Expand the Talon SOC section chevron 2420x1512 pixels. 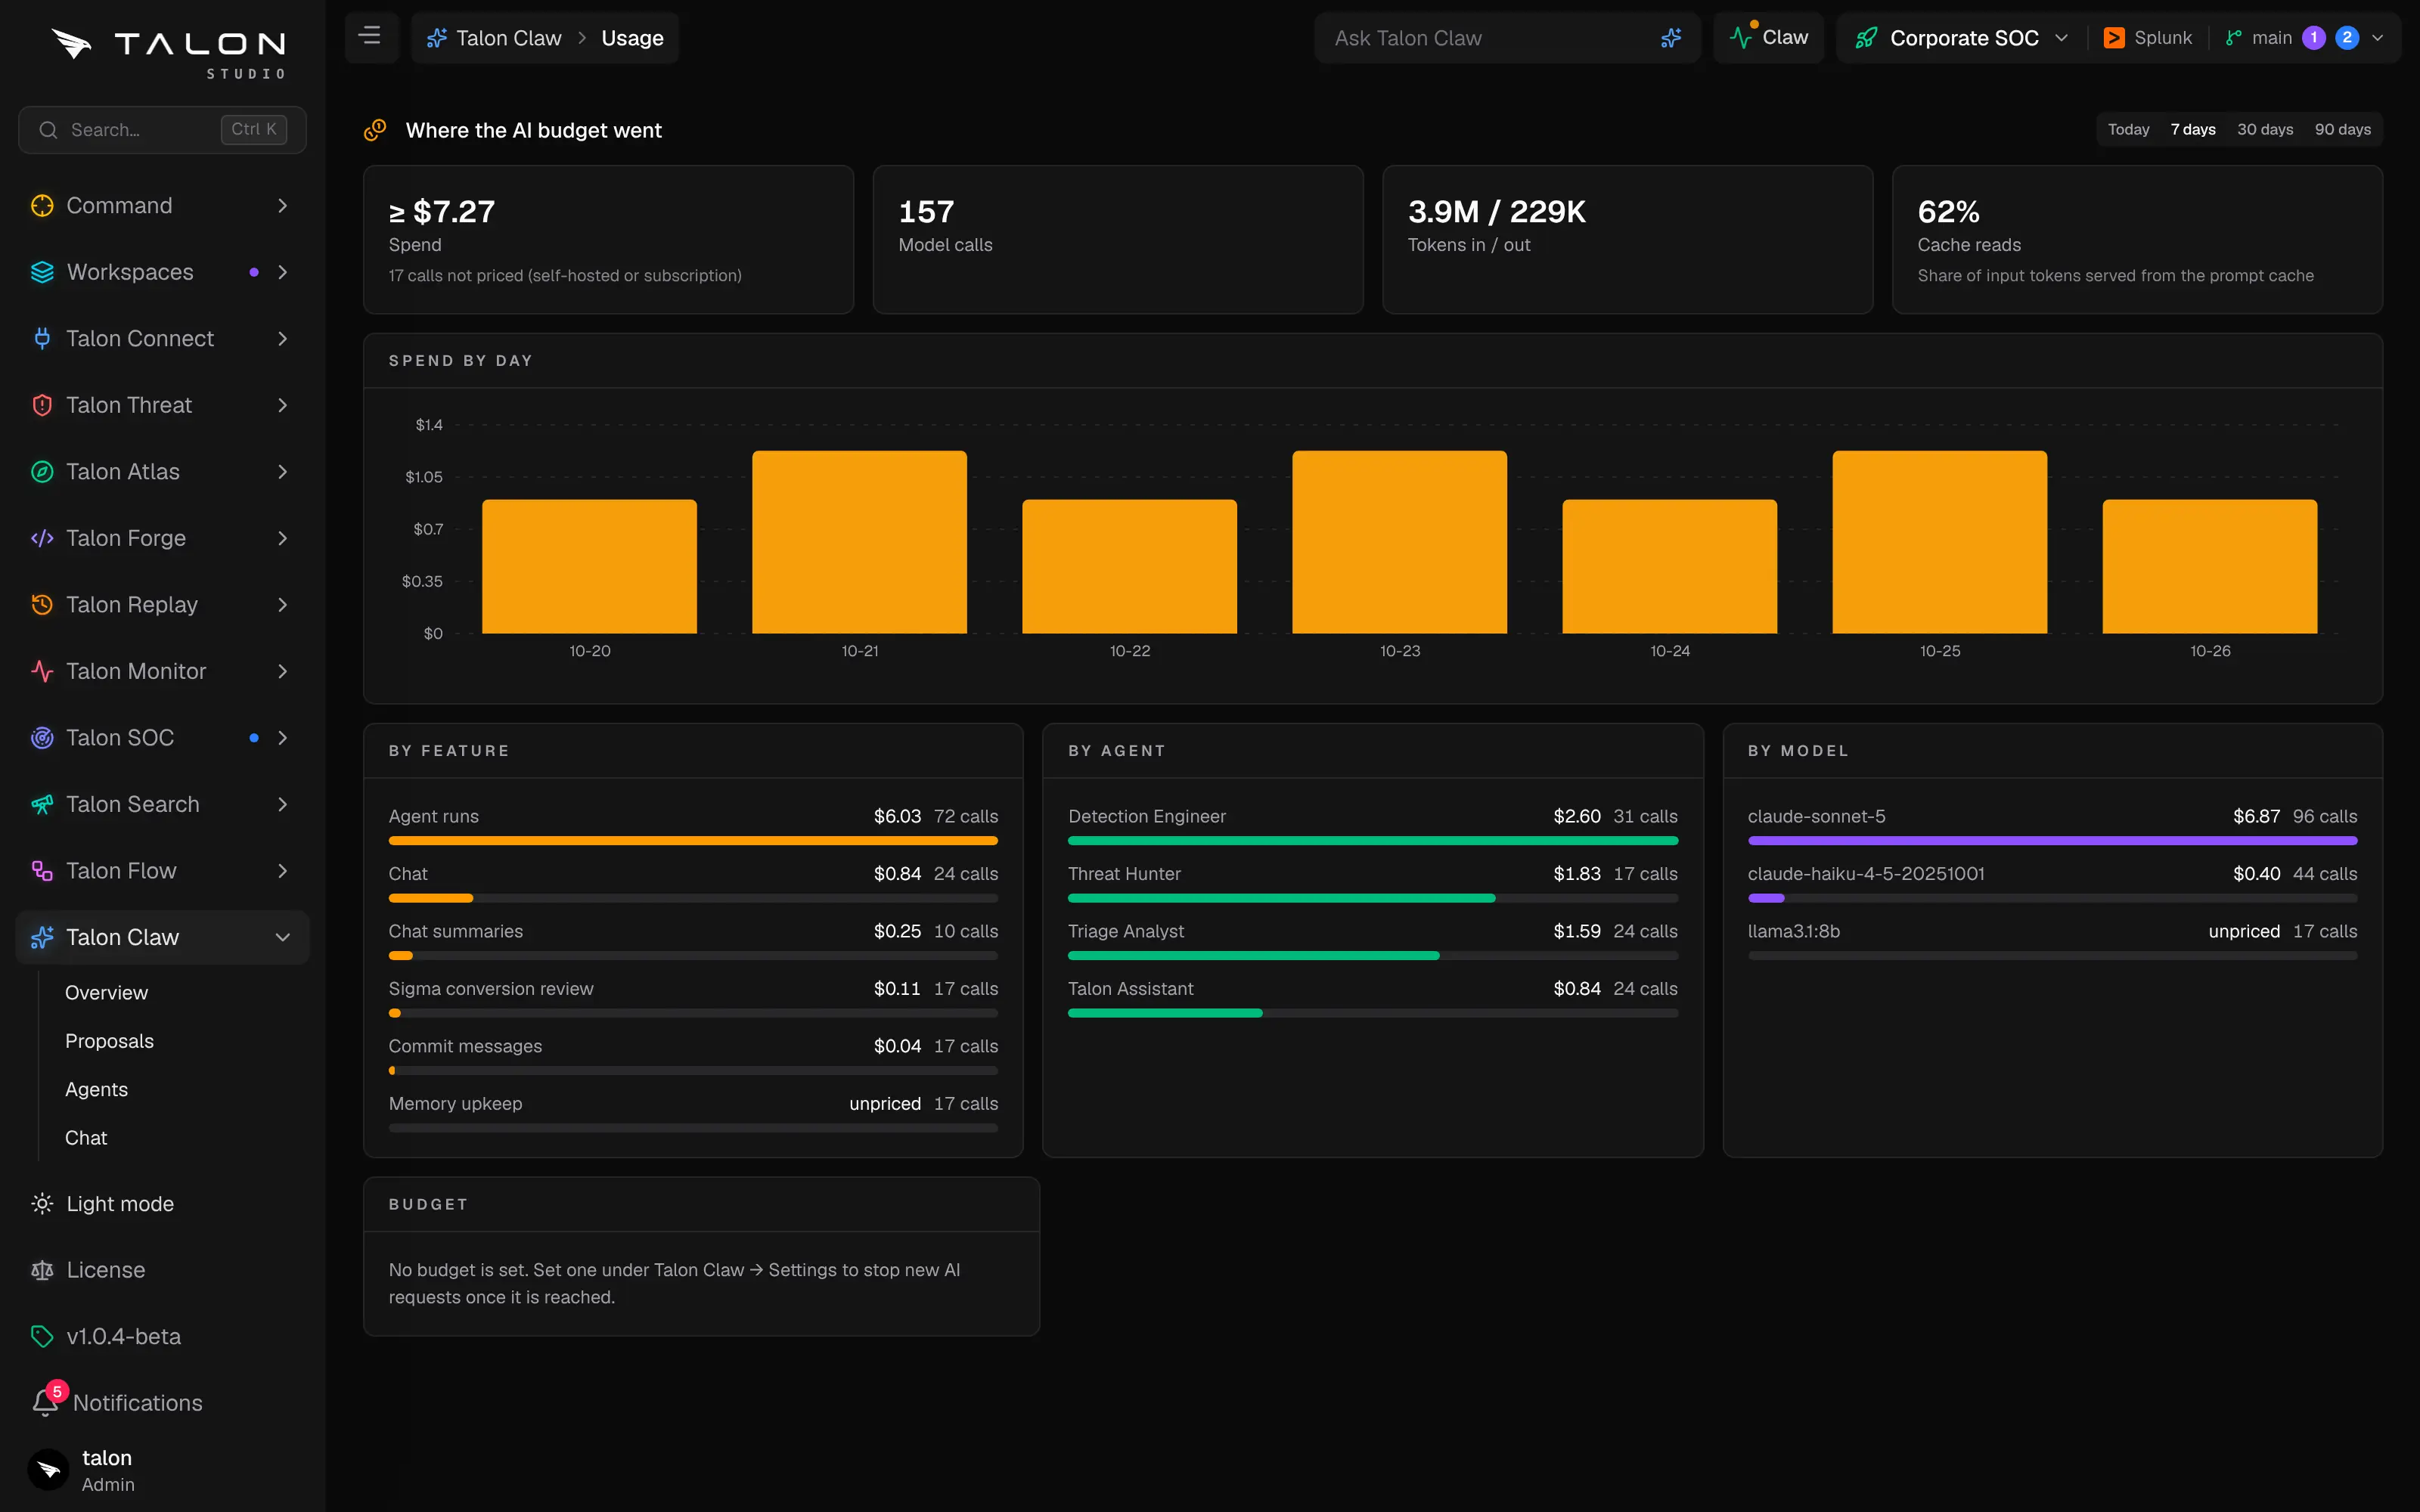282,738
